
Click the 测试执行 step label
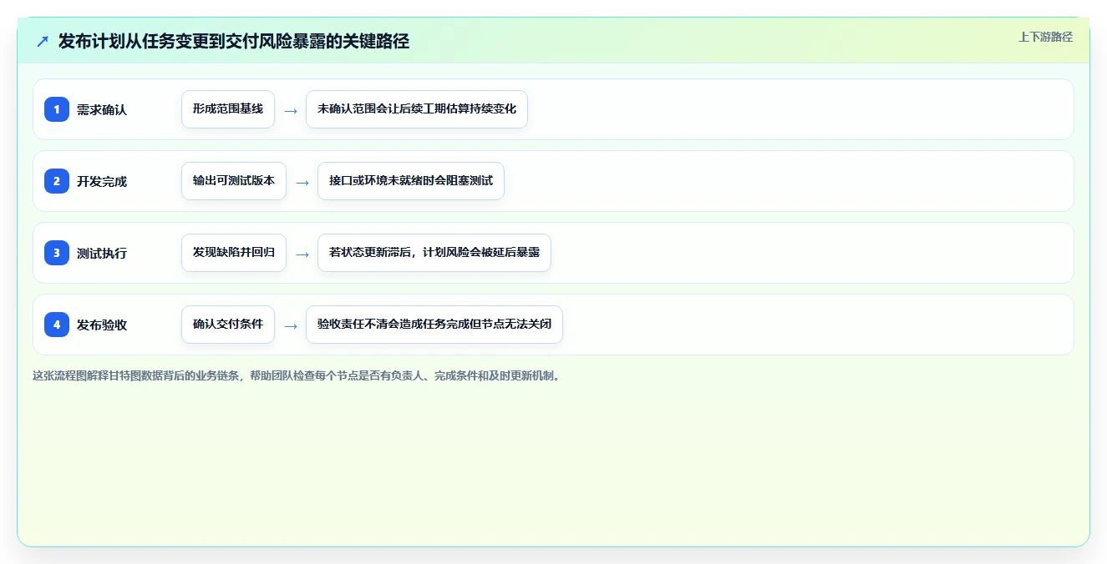(x=102, y=254)
